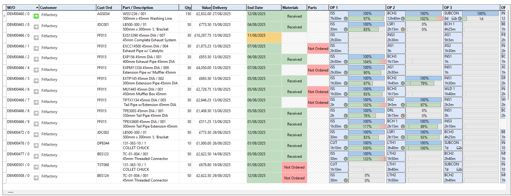Click the green arrow icon for DEM00460 / 0
The width and height of the screenshot is (511, 196).
[x=36, y=16]
